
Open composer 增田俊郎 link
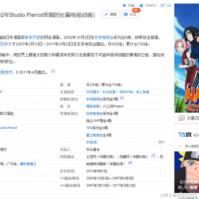point(93,106)
